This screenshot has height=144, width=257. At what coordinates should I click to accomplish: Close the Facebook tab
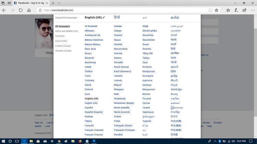click(47, 3)
